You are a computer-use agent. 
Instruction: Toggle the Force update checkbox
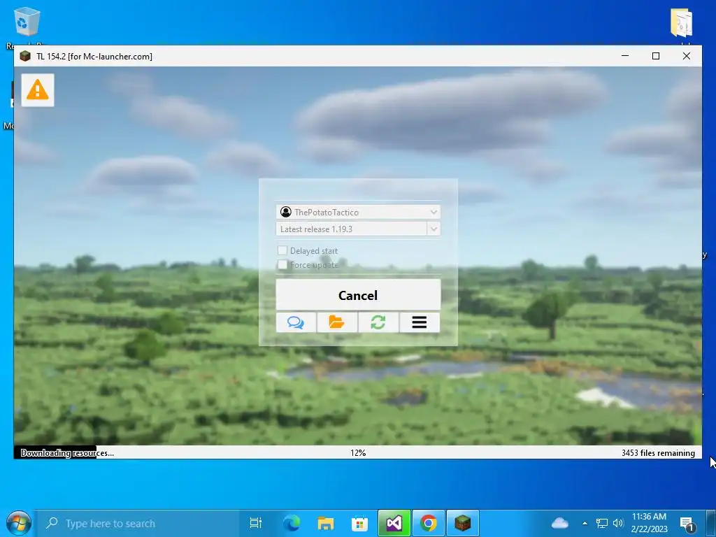click(x=282, y=264)
